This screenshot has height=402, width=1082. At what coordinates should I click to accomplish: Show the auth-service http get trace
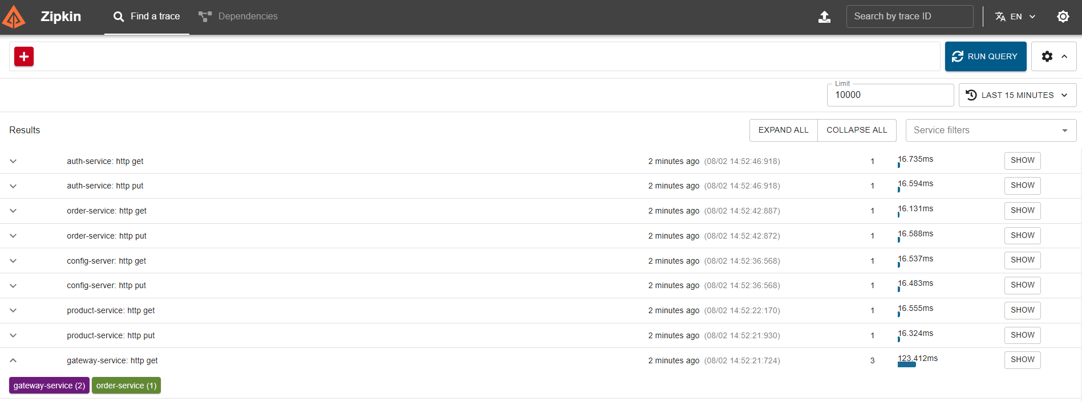point(1023,161)
